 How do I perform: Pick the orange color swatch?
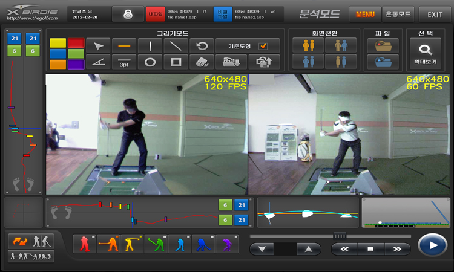click(x=58, y=64)
